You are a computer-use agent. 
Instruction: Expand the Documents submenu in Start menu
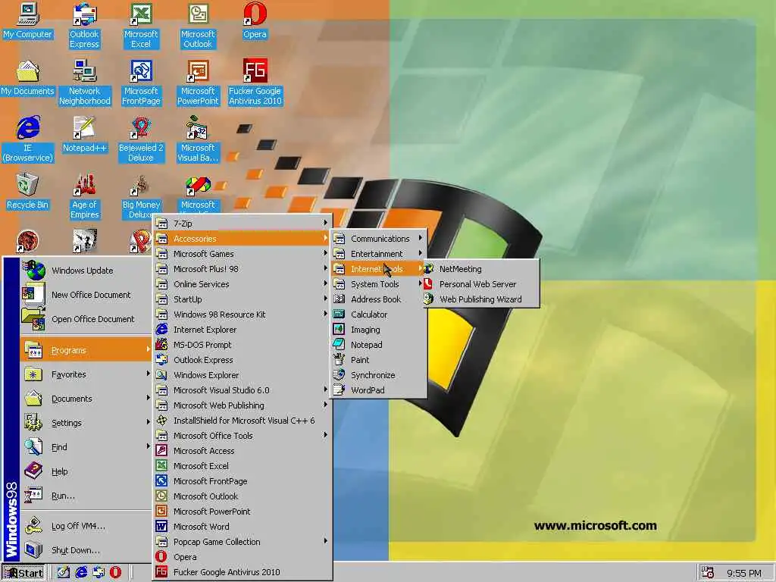coord(86,399)
